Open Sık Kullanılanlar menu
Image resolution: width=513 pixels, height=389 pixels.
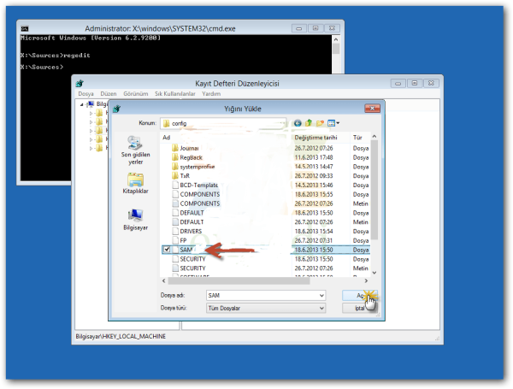point(175,94)
